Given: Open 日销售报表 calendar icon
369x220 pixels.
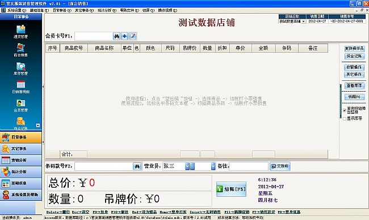Looking at the screenshot, I should click(20, 84).
